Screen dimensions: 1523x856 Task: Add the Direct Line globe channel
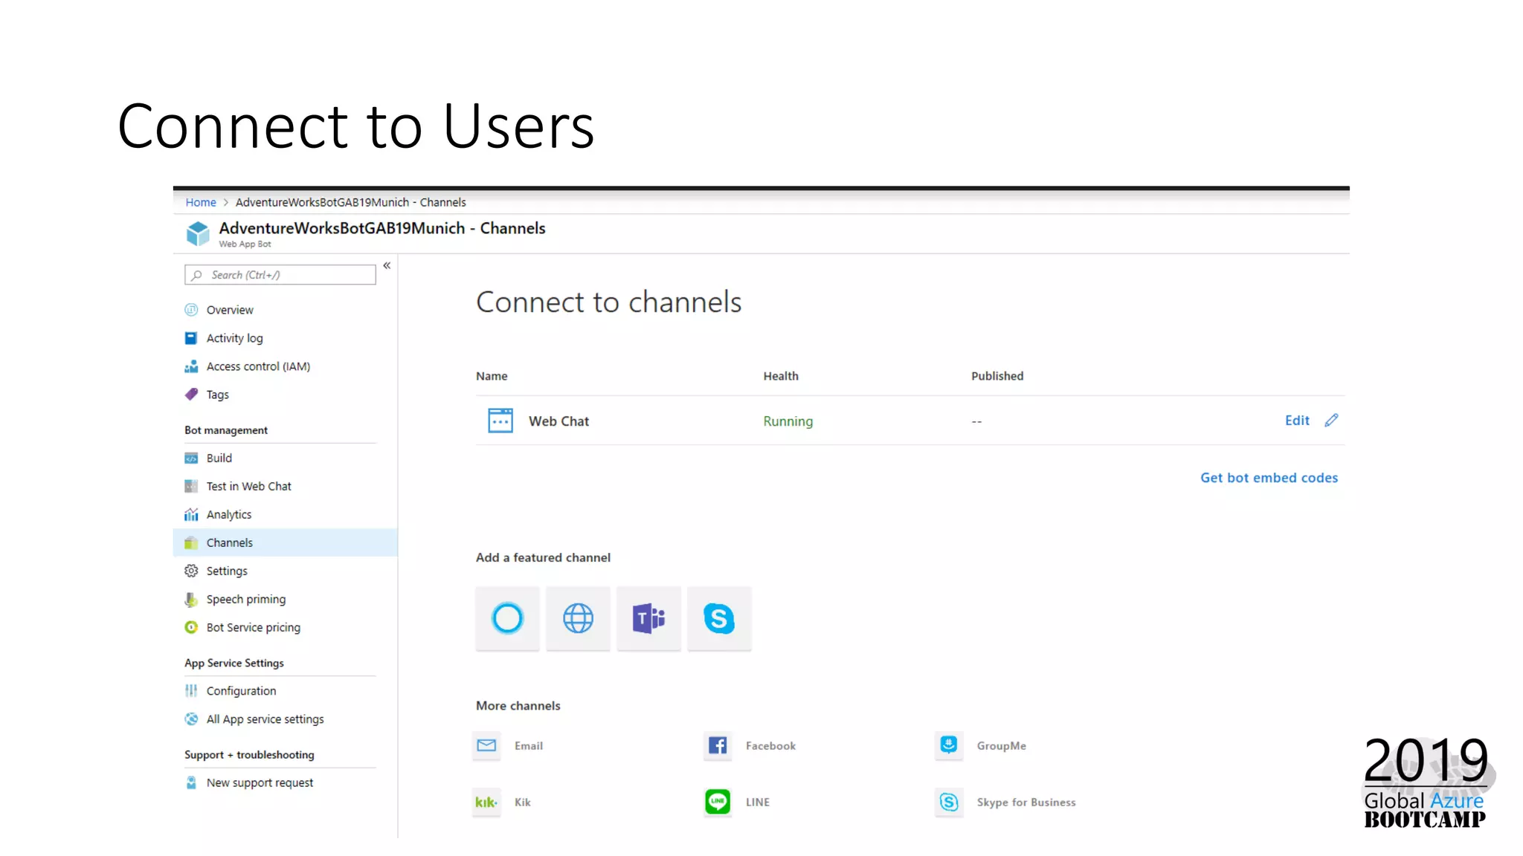[x=578, y=618]
